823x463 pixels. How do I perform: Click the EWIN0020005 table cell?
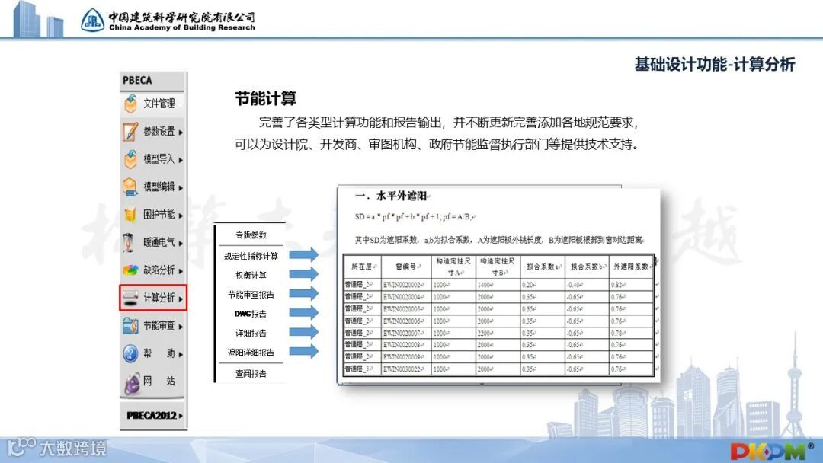[407, 309]
